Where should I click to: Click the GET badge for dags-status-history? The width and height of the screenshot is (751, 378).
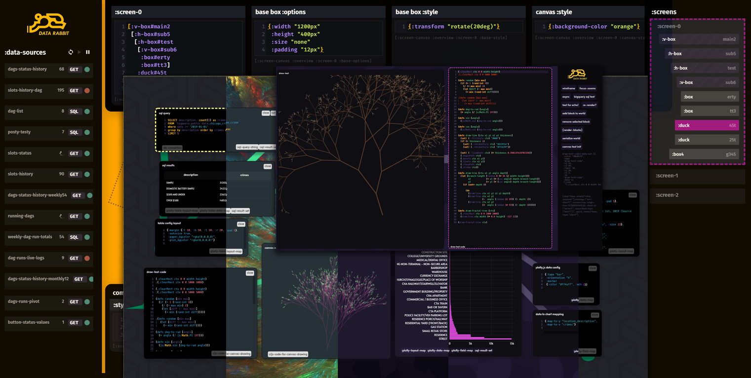[75, 70]
